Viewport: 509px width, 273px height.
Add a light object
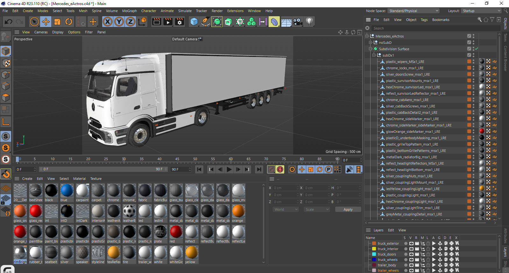click(x=309, y=22)
